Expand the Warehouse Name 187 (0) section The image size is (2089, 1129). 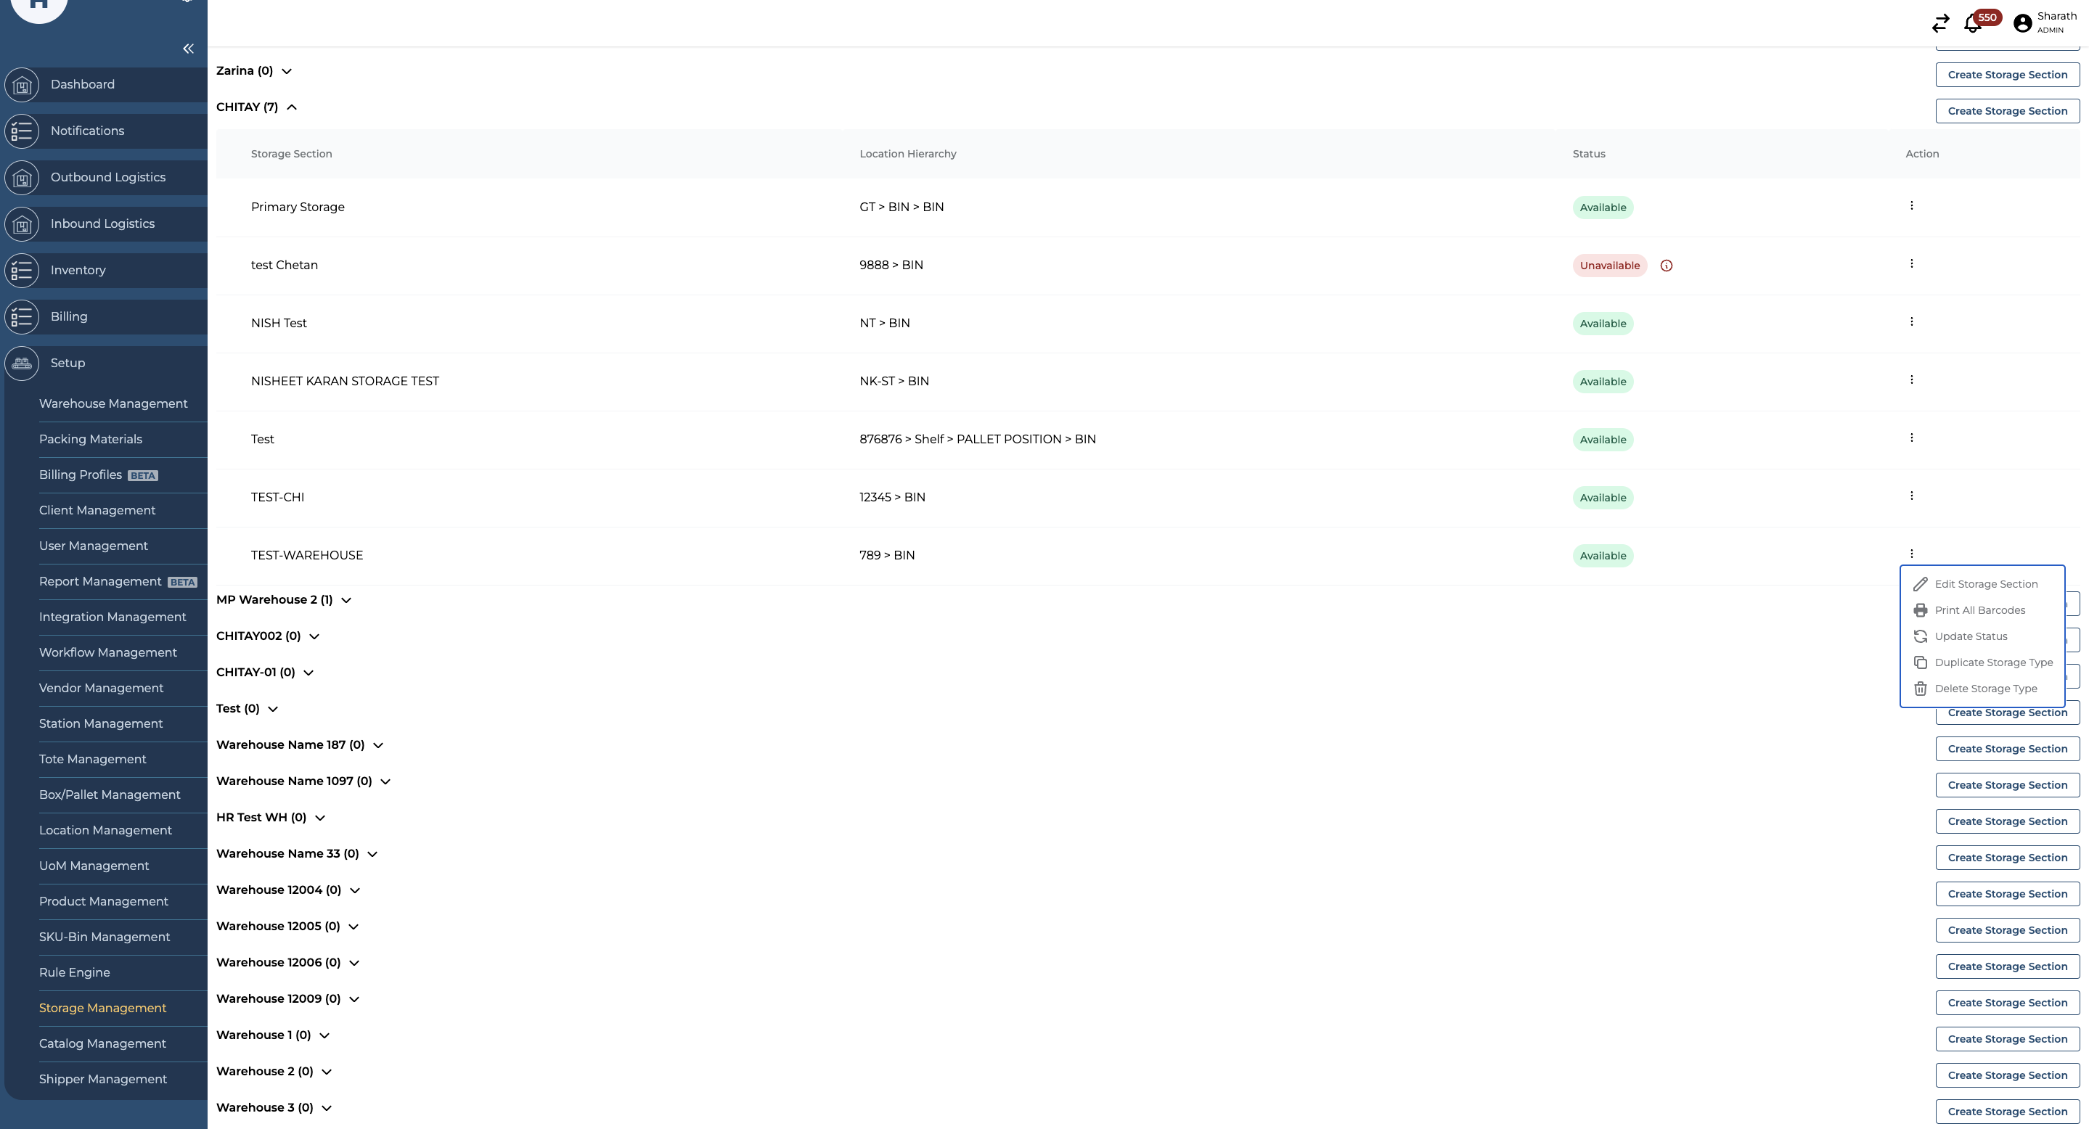point(378,746)
